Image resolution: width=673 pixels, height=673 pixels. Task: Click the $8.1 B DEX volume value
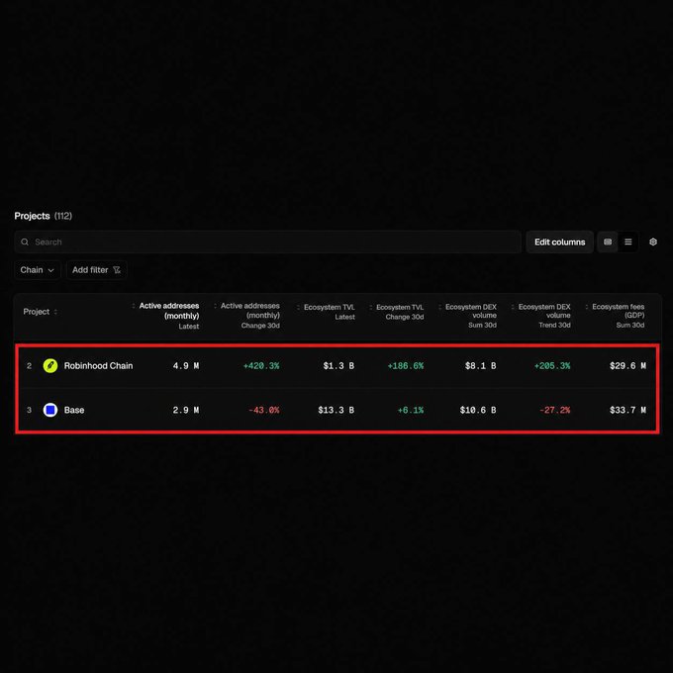click(x=481, y=365)
